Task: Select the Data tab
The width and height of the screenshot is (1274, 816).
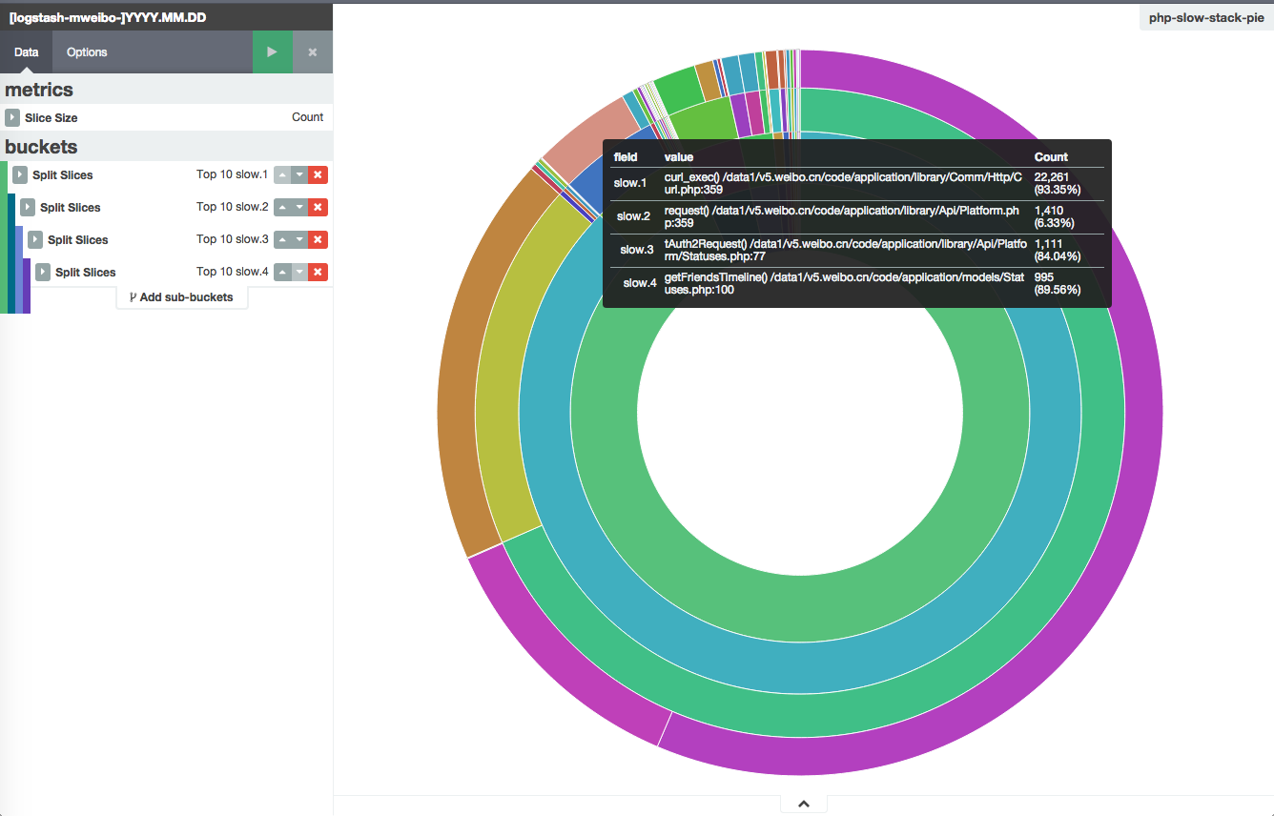Action: pyautogui.click(x=27, y=52)
